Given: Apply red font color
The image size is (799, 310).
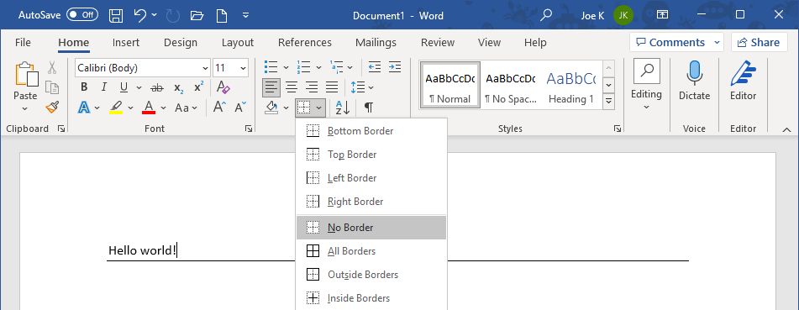Looking at the screenshot, I should pyautogui.click(x=149, y=107).
